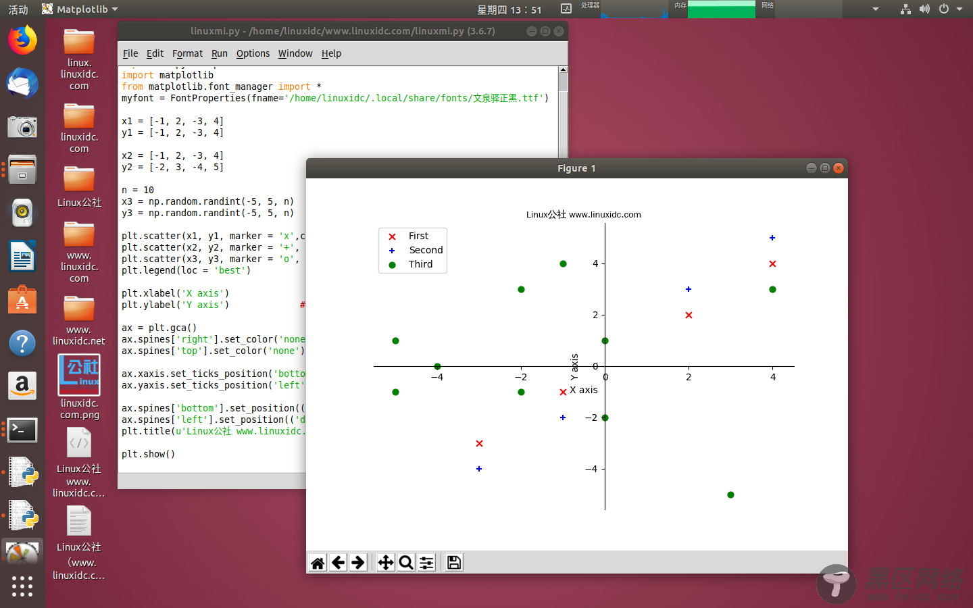The height and width of the screenshot is (608, 973).
Task: Click the Home reset view icon in Figure 1
Action: point(318,563)
